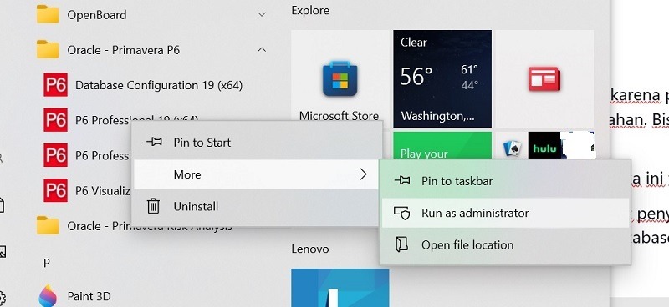The image size is (669, 307).
Task: Click the P6 icon of third Primavera entry
Action: [x=55, y=155]
